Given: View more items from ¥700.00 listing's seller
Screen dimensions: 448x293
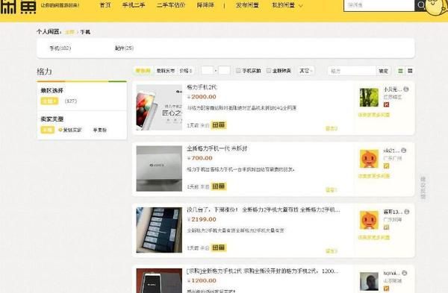Looking at the screenshot, I should tap(374, 176).
